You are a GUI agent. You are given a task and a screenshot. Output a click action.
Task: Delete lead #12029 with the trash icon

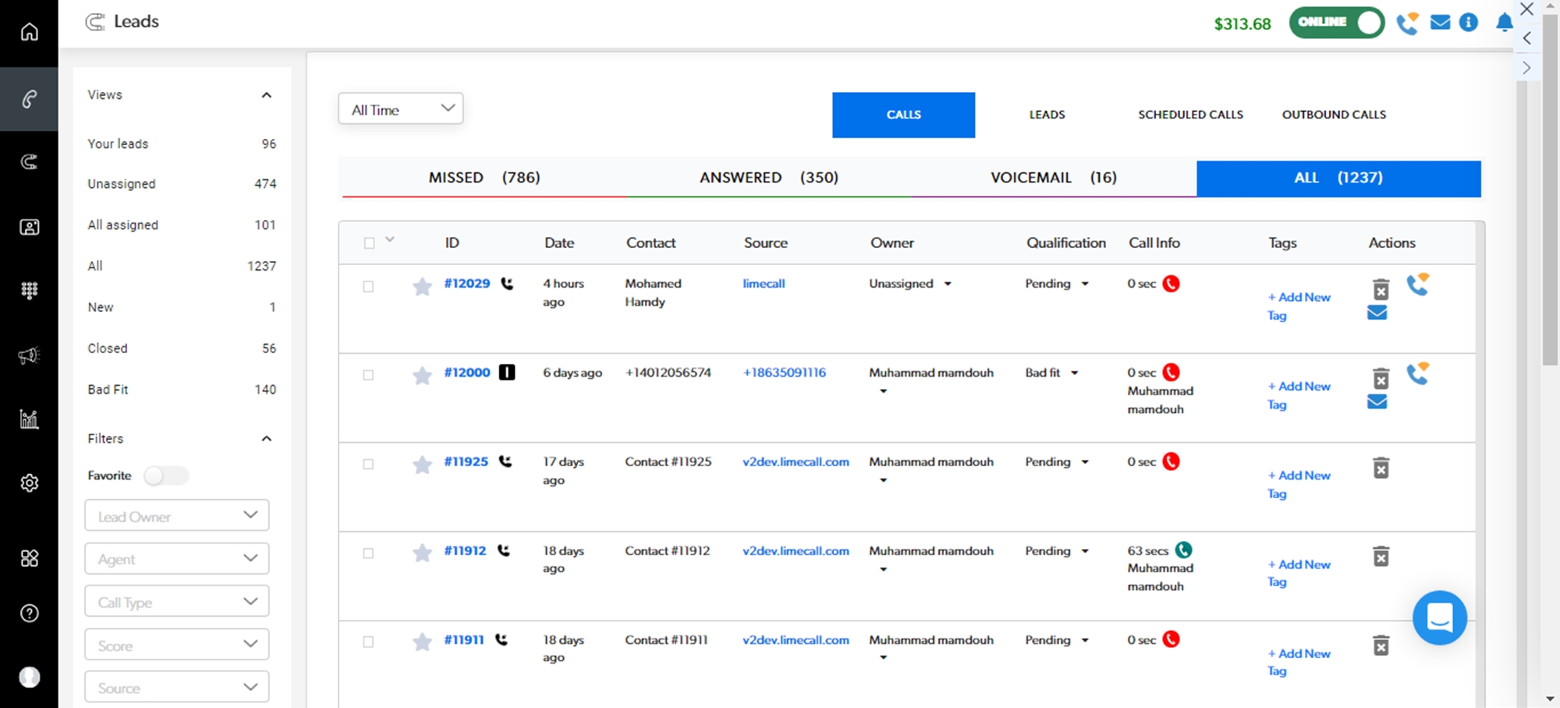1381,290
